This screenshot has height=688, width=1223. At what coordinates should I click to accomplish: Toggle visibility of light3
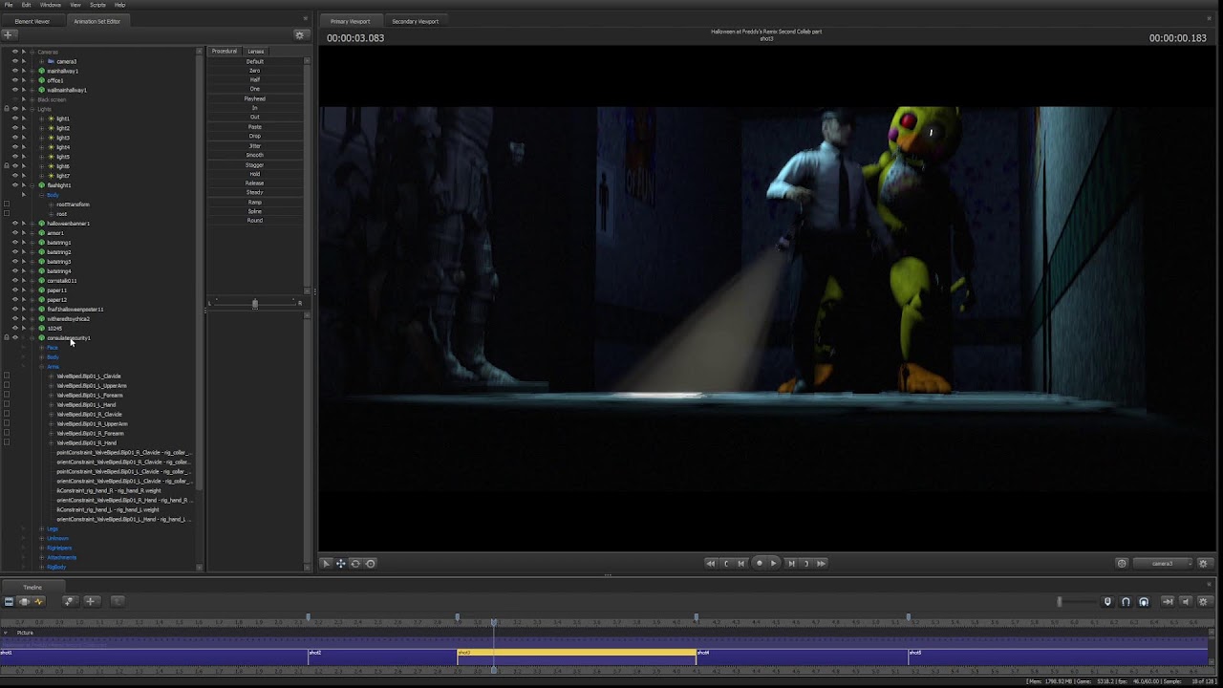(x=15, y=138)
